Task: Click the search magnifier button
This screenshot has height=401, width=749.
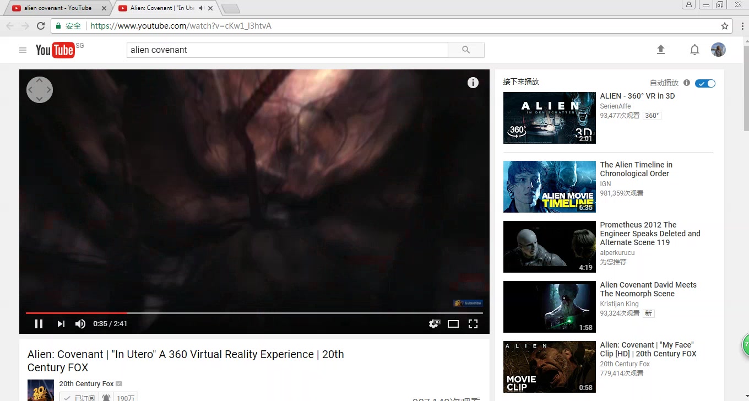Action: [466, 50]
